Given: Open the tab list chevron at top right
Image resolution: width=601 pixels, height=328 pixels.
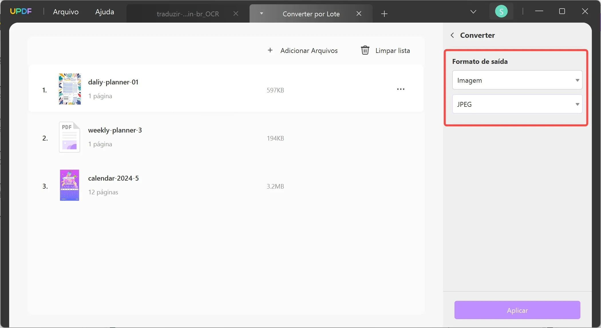Looking at the screenshot, I should coord(474,12).
